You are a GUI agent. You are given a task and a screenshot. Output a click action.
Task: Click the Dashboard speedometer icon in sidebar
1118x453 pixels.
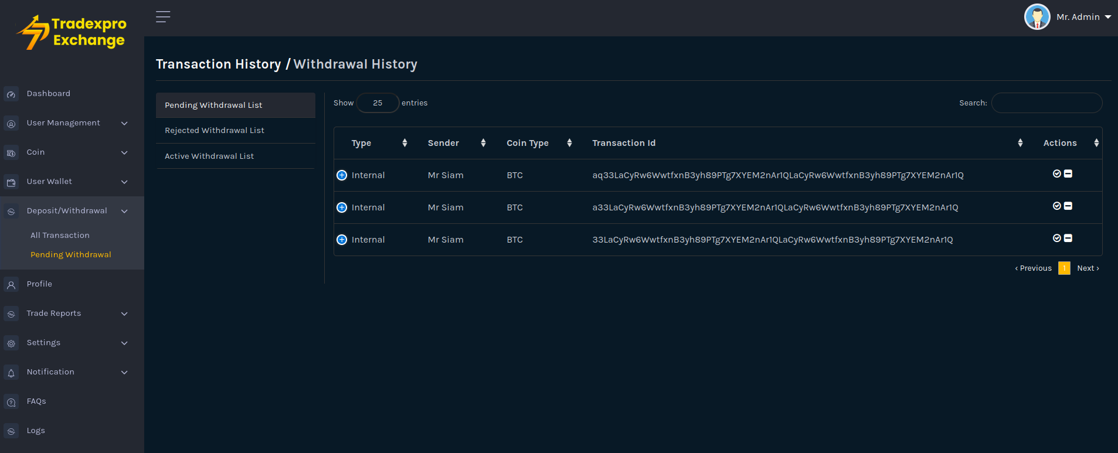click(11, 94)
